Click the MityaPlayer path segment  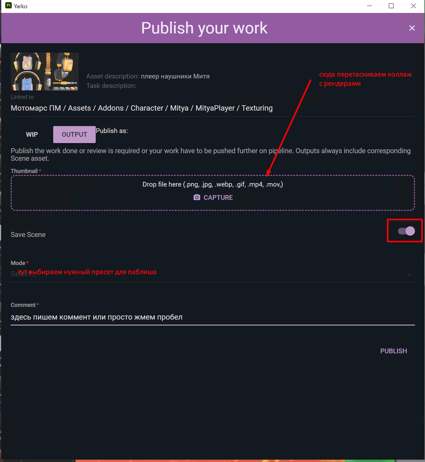[215, 108]
